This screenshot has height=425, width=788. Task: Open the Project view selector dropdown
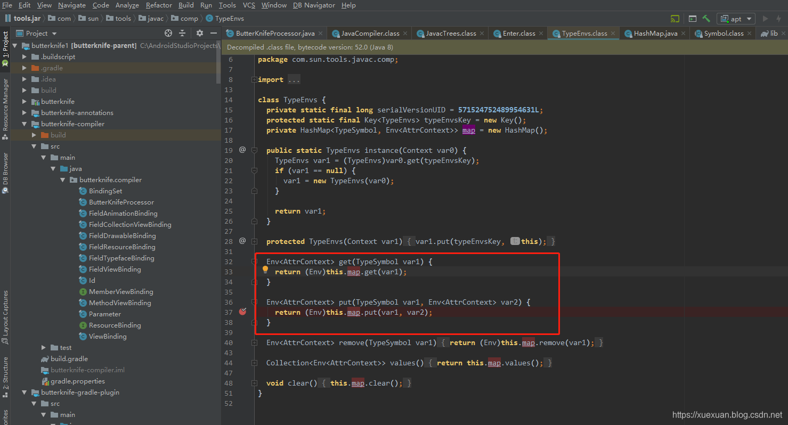click(x=36, y=33)
